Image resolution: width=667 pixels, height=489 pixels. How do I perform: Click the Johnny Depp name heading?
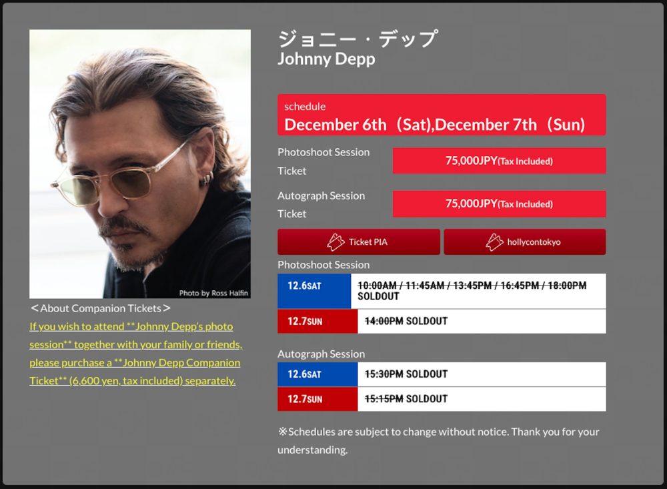click(326, 59)
